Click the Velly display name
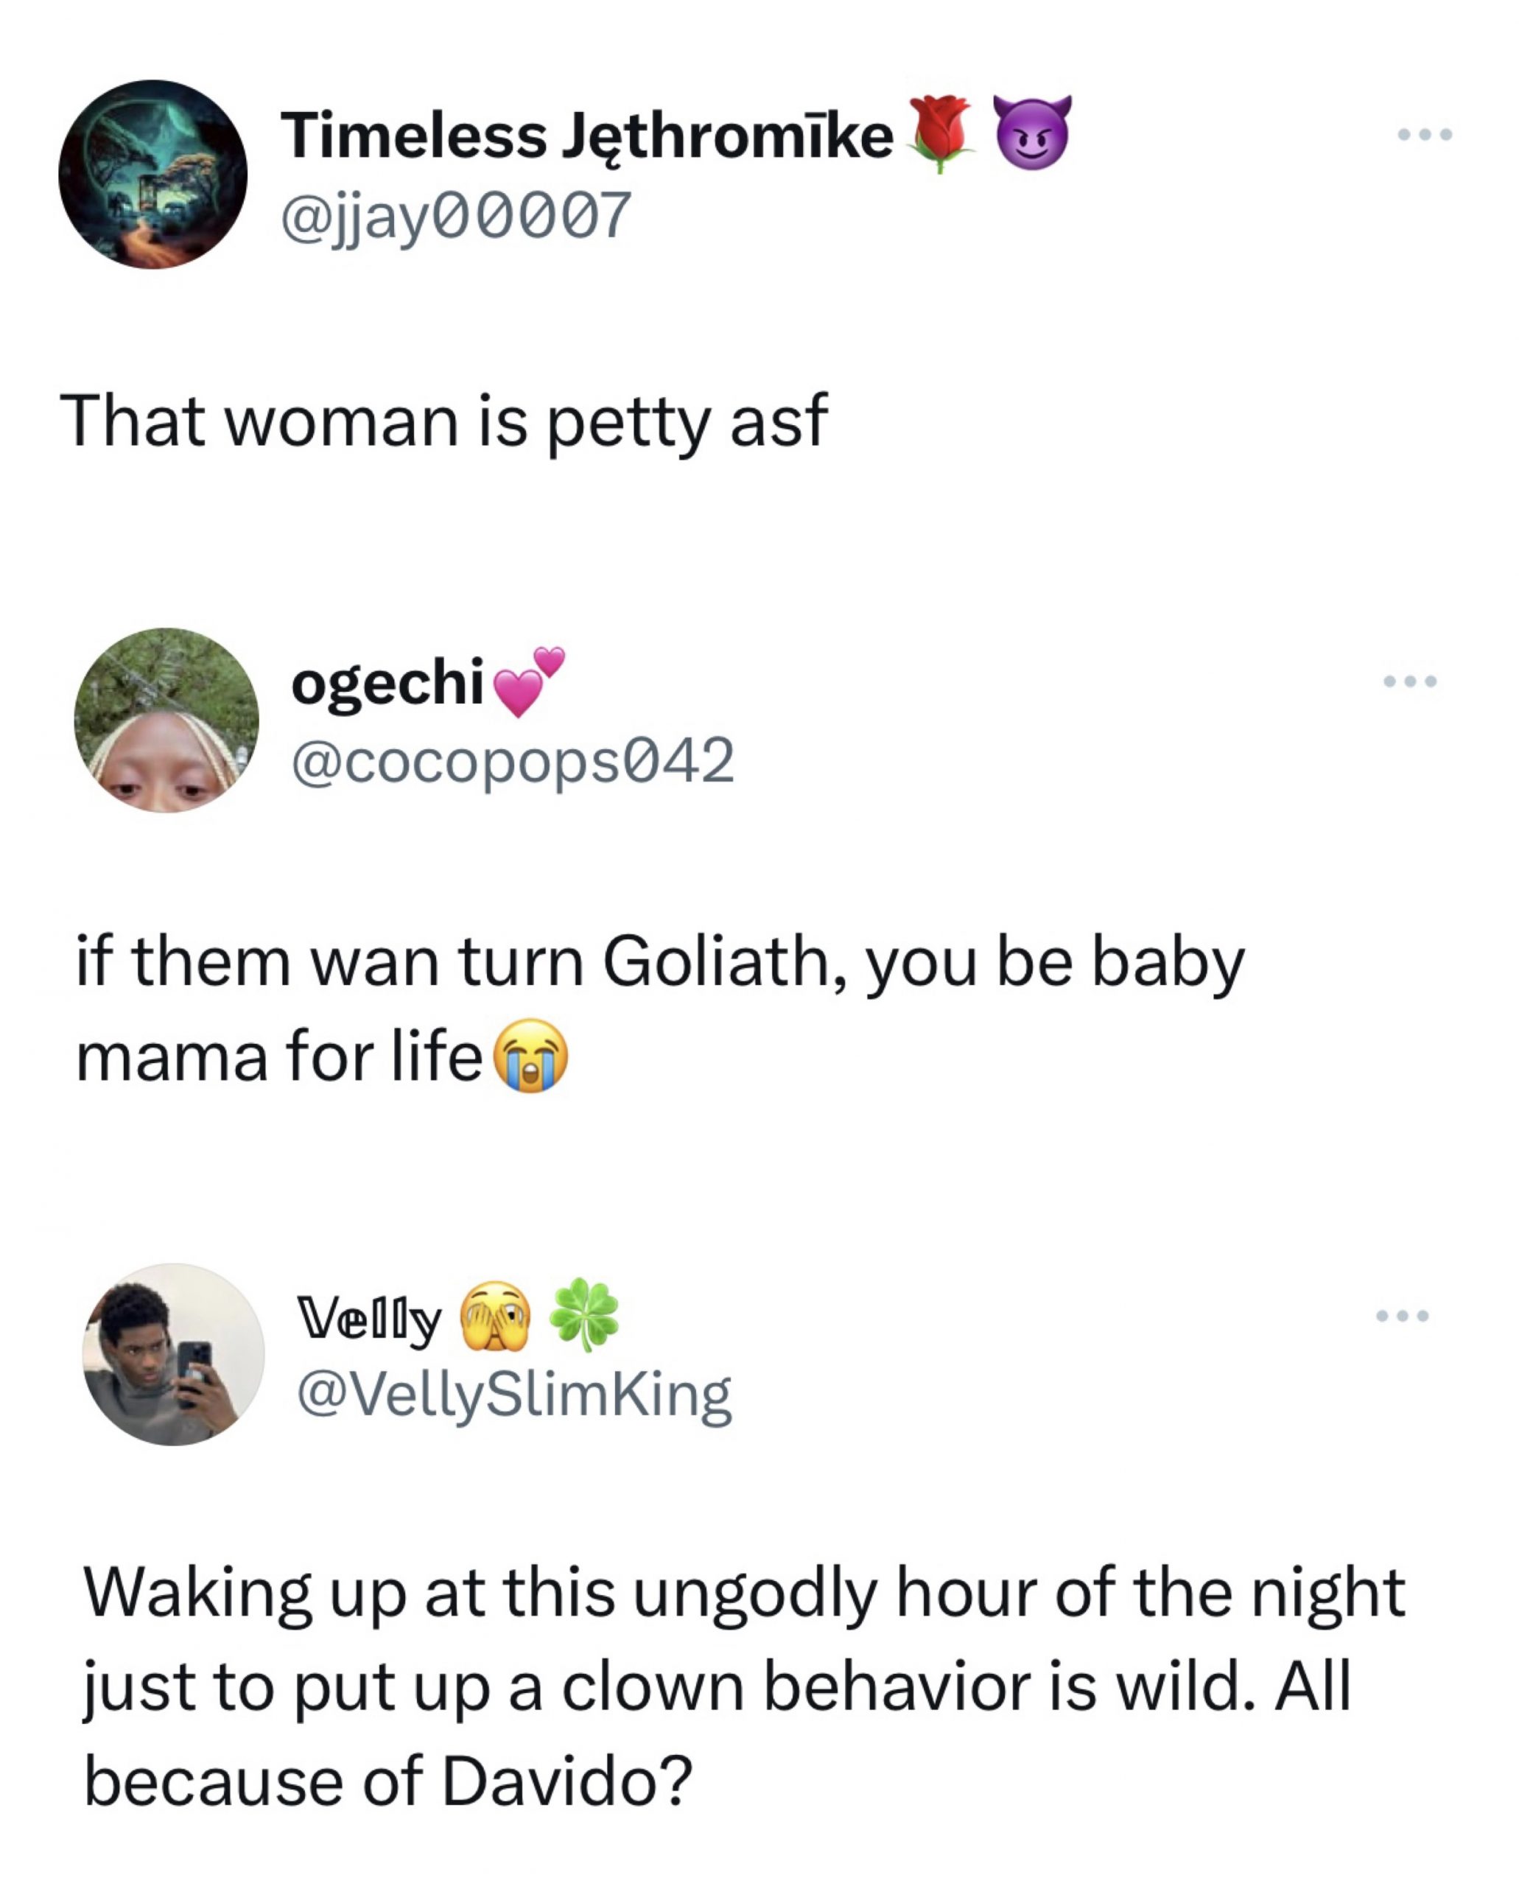Image resolution: width=1519 pixels, height=1886 pixels. tap(368, 1317)
